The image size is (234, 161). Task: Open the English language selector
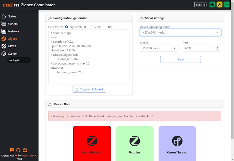pos(19,60)
